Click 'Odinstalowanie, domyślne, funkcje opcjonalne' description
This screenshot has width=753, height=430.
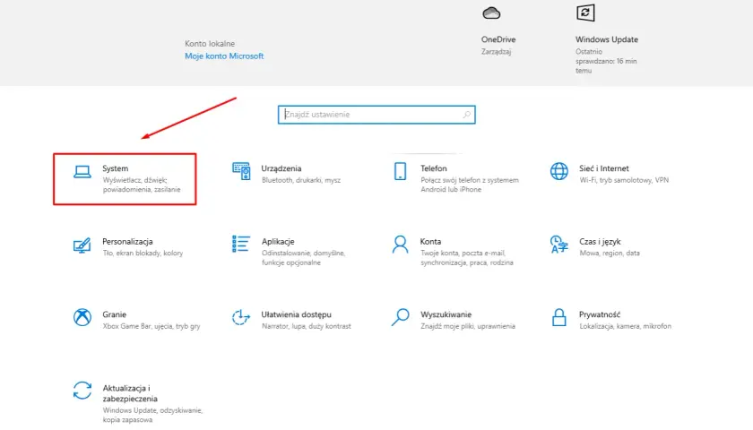coord(303,258)
